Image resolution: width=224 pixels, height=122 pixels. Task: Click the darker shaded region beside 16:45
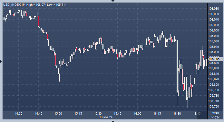(x=202, y=115)
